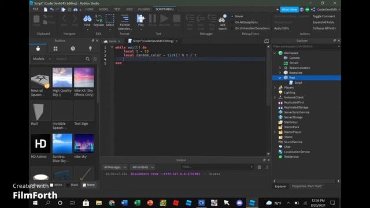Open the Models category dropdown

tap(42, 59)
